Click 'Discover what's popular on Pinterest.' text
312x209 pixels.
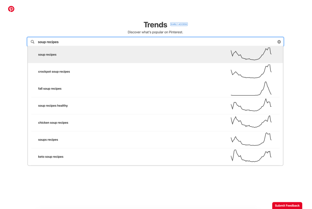(x=155, y=32)
